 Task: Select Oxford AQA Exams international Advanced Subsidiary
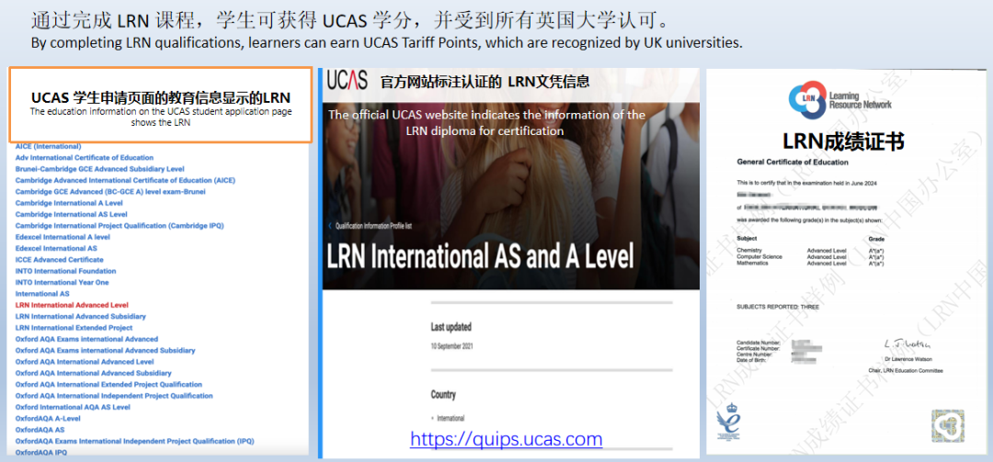tap(105, 351)
